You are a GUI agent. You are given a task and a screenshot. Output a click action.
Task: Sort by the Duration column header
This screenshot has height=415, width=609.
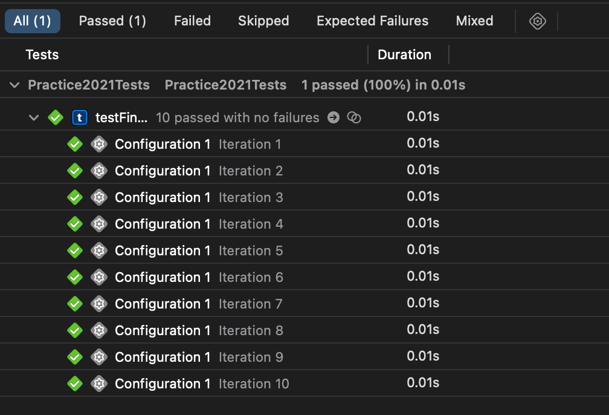(404, 55)
